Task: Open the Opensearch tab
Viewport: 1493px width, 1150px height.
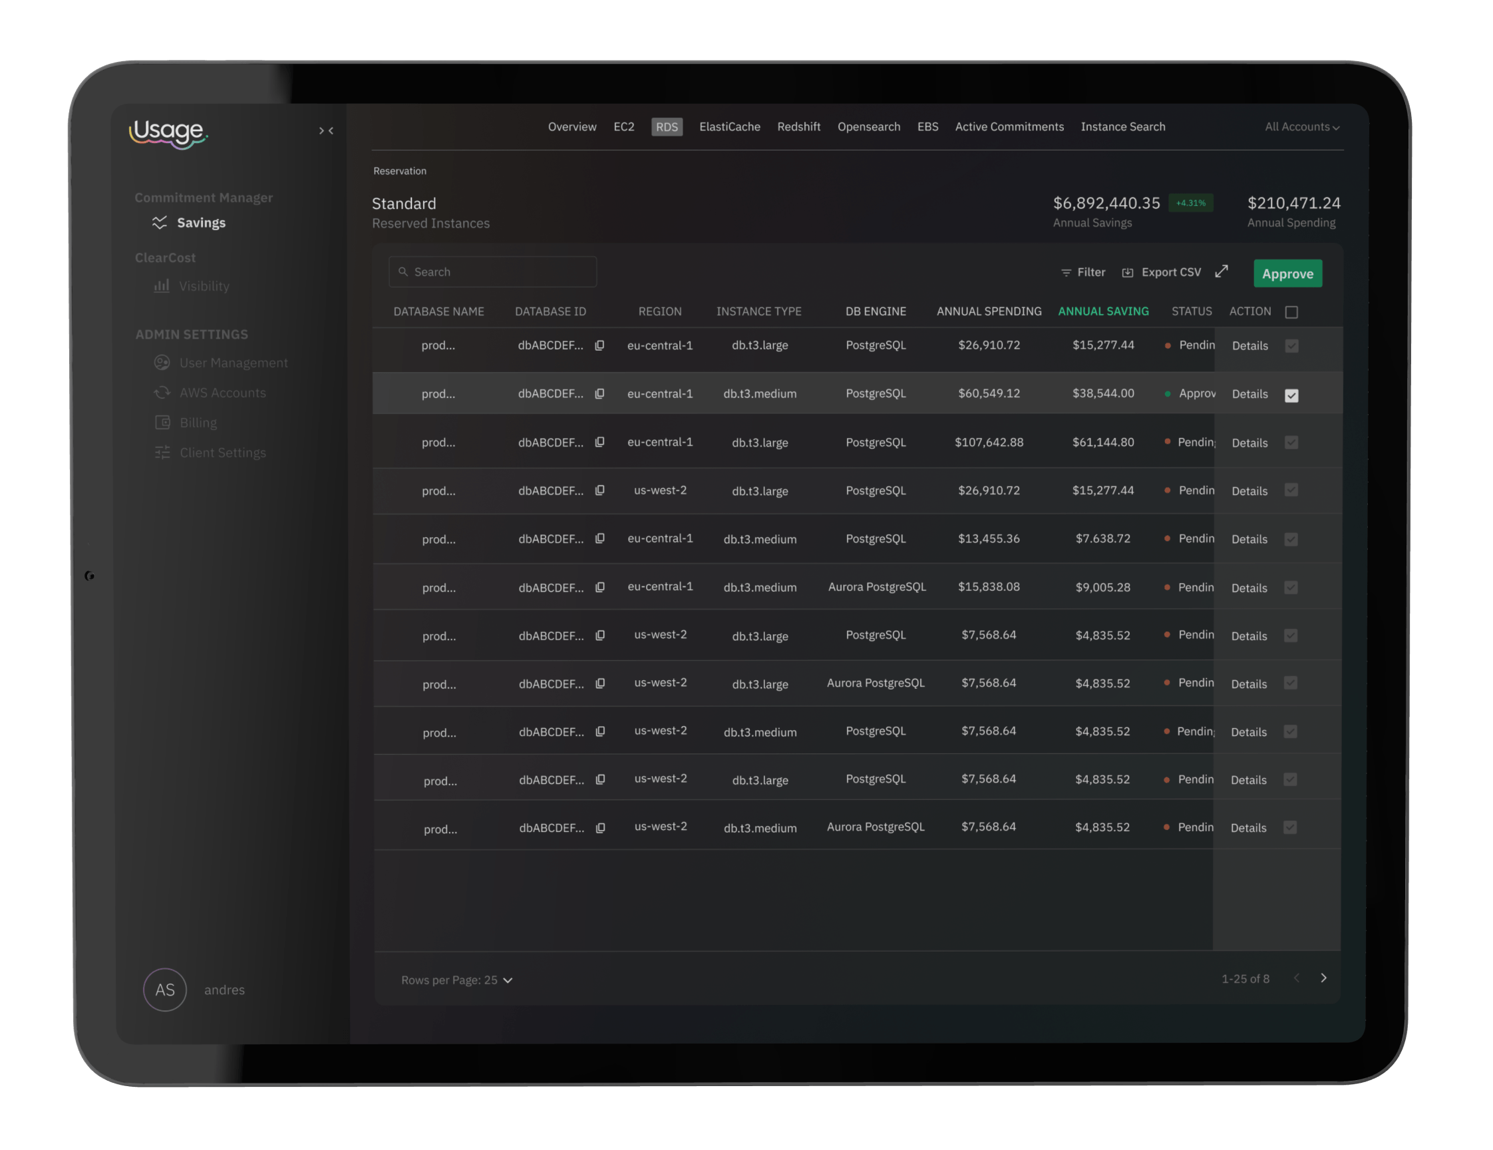Action: tap(868, 126)
